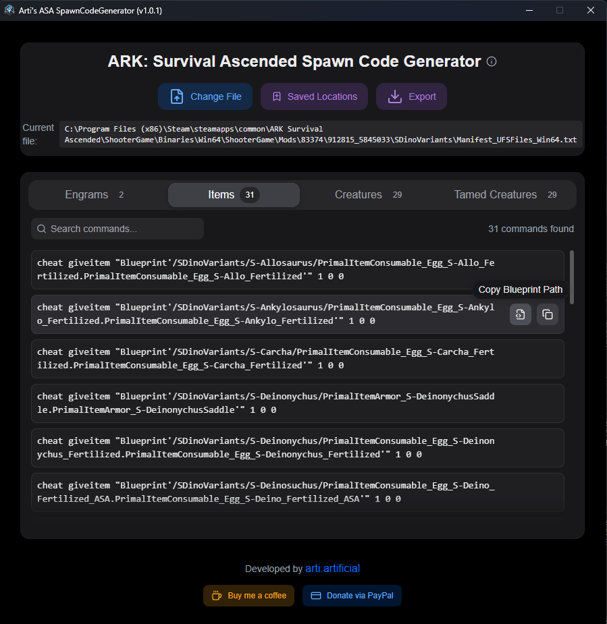607x624 pixels.
Task: Switch to the Engrams tab
Action: 95,195
